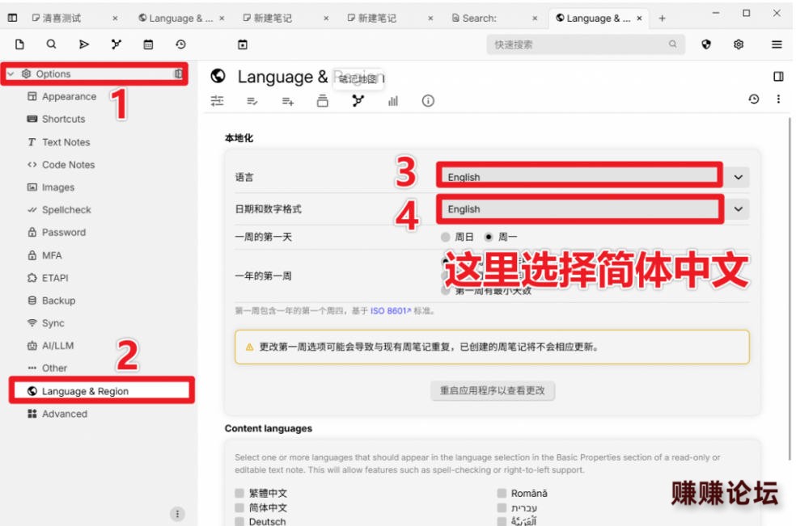Select the 周日 radio button

446,237
